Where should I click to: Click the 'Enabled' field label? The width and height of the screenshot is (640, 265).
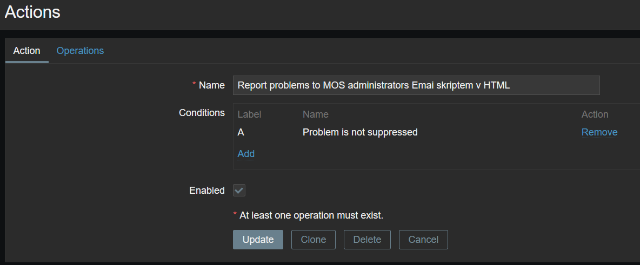206,191
